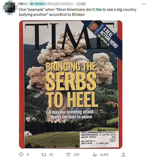Like the tweet with the heart icon
Viewport: 149px width, 159px height.
pyautogui.click(x=68, y=155)
